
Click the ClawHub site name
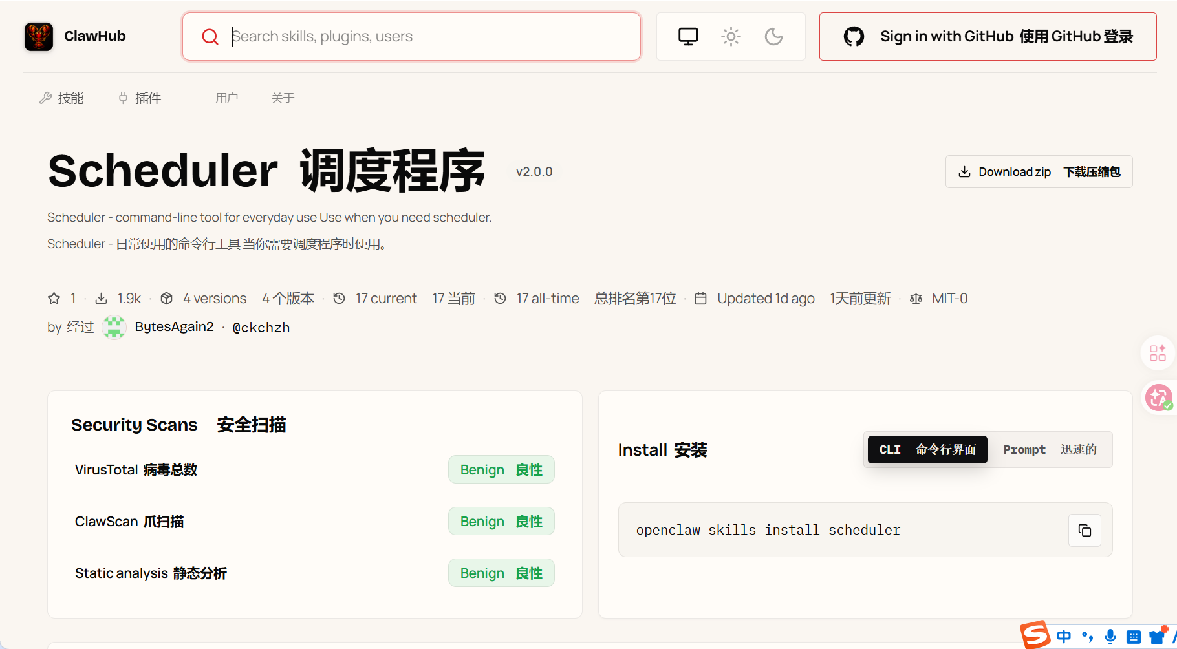(x=95, y=36)
